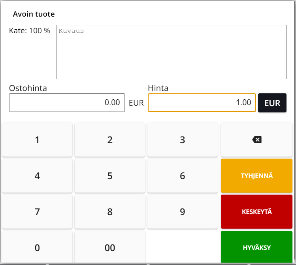This screenshot has width=296, height=265.
Task: Confirm with the green Hyväksy button
Action: pyautogui.click(x=256, y=248)
